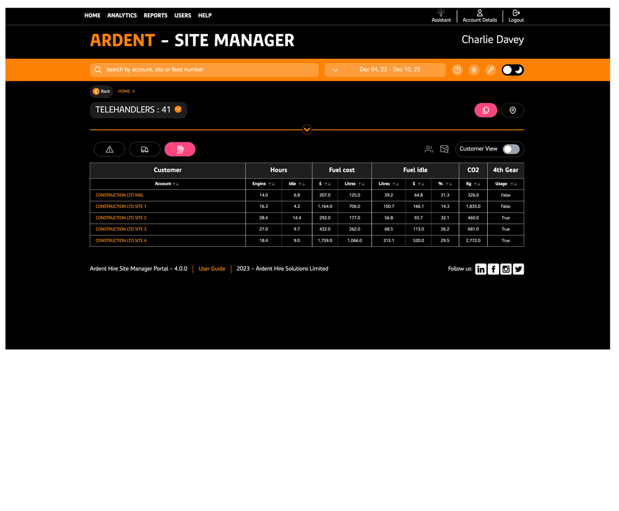Open the USERS menu
619x511 pixels.
click(x=183, y=15)
